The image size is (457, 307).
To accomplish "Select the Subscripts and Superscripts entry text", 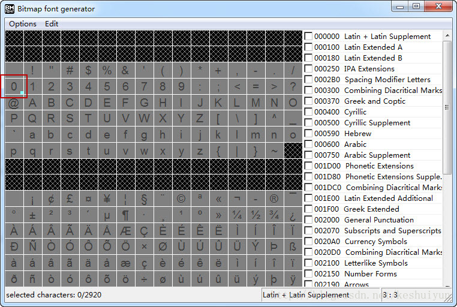I will (x=393, y=231).
